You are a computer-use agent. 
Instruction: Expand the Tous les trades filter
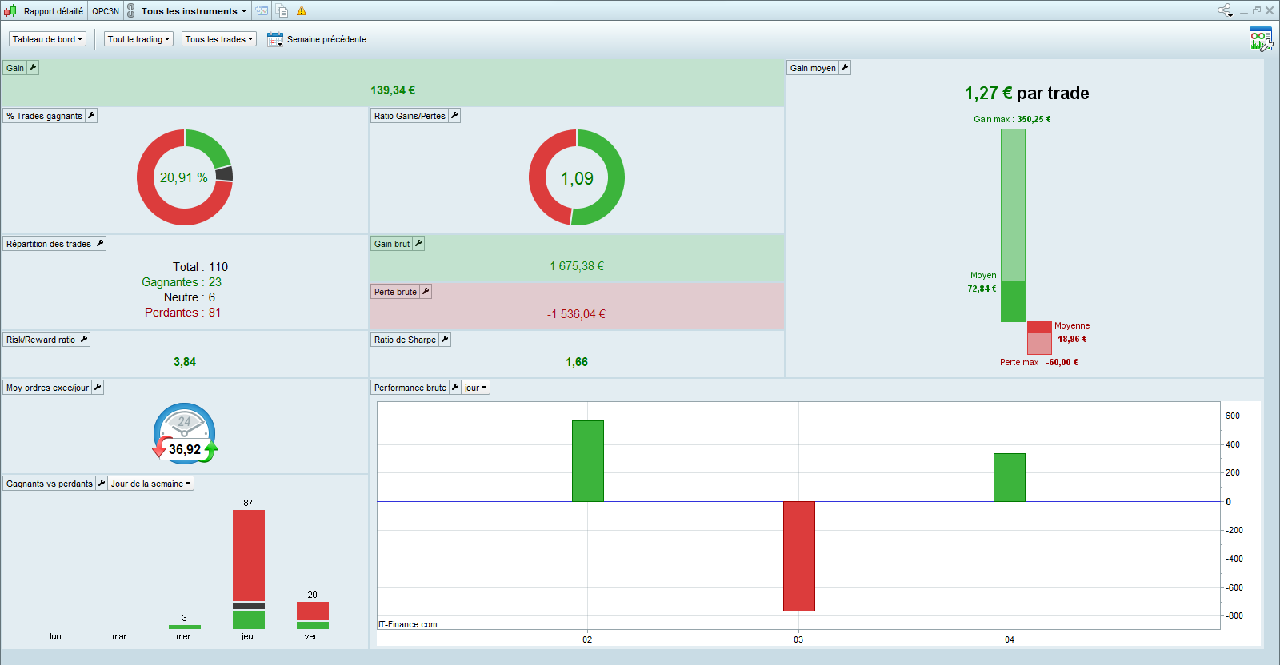click(218, 39)
